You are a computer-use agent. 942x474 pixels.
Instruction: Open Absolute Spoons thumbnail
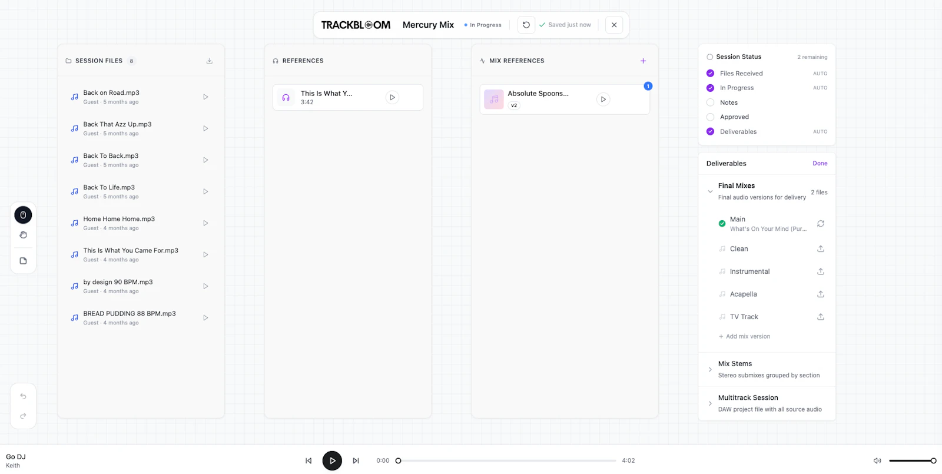[x=494, y=100]
